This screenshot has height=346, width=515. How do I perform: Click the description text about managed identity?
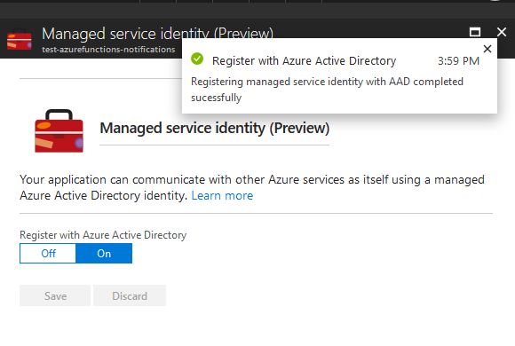(x=252, y=187)
